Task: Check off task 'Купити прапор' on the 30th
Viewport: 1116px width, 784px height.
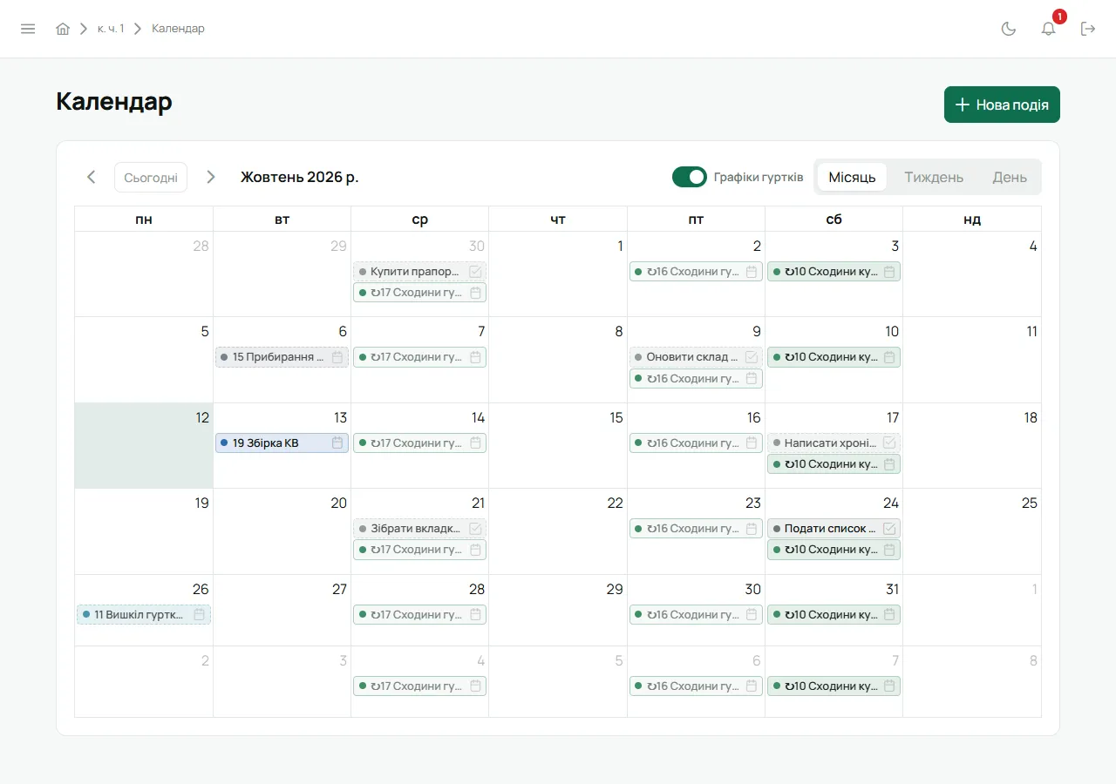Action: point(475,272)
